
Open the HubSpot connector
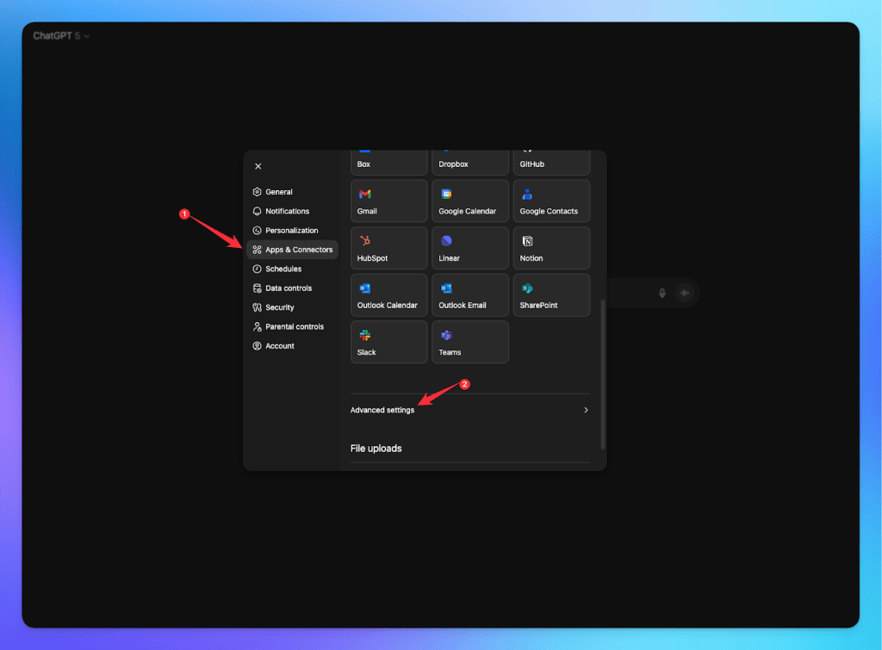(x=388, y=248)
